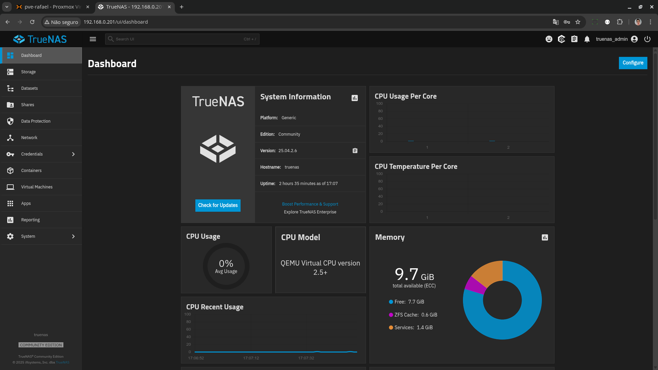Image resolution: width=658 pixels, height=370 pixels.
Task: Open TrueNAS status icon in top bar
Action: pos(561,39)
